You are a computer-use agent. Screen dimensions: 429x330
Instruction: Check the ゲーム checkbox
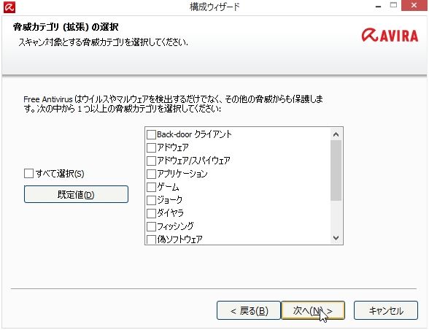[x=151, y=187]
